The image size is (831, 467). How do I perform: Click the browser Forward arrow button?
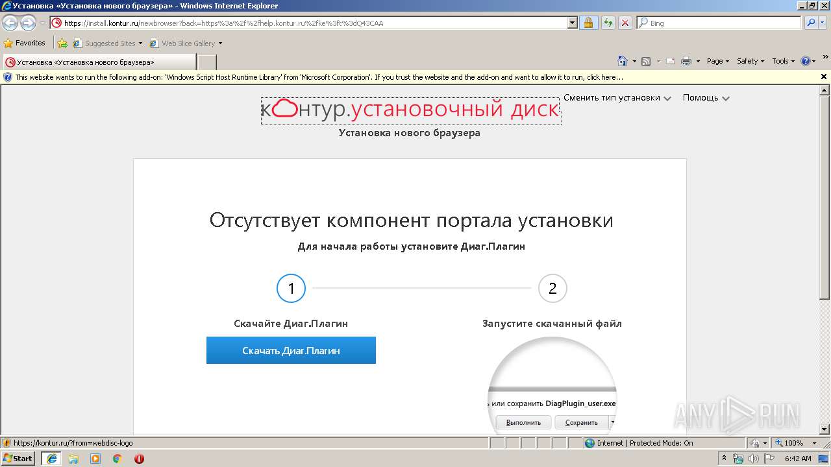pyautogui.click(x=28, y=23)
